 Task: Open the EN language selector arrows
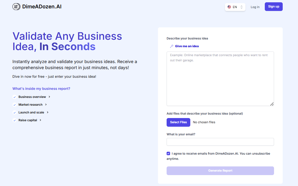[x=242, y=7]
